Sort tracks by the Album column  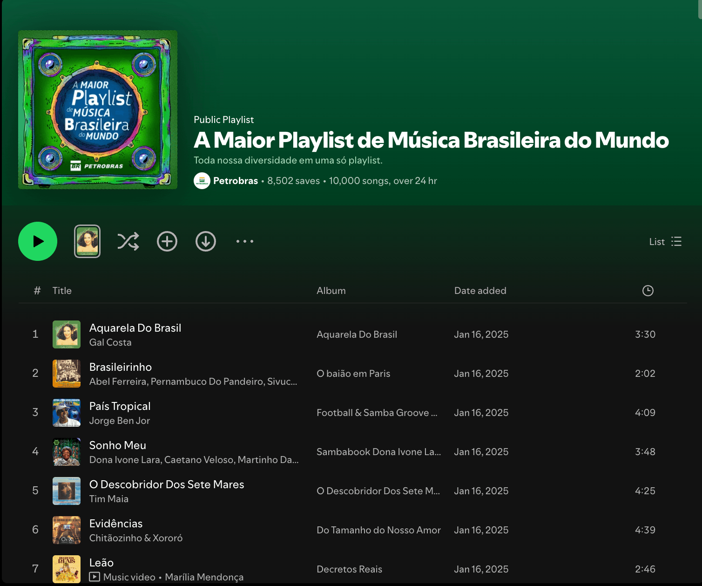[331, 291]
